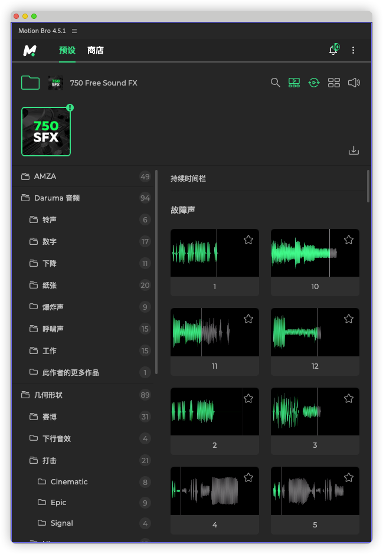Screen dimensions: 383x554
Task: Favorite sound 2 with the star
Action: [248, 399]
